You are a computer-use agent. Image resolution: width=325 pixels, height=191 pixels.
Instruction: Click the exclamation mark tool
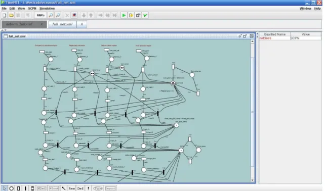[x=88, y=188]
